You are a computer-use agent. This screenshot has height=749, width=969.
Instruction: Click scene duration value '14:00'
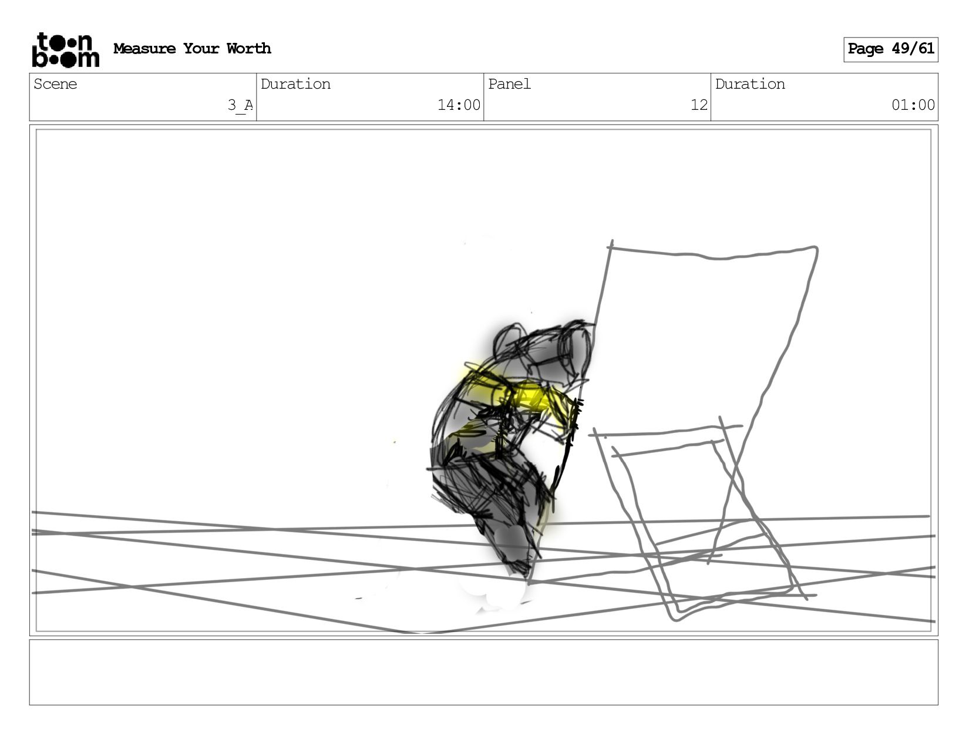click(459, 105)
